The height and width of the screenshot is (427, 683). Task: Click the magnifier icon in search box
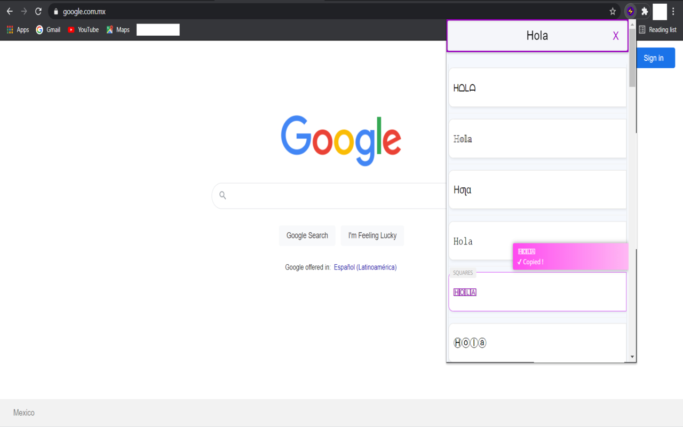click(223, 196)
